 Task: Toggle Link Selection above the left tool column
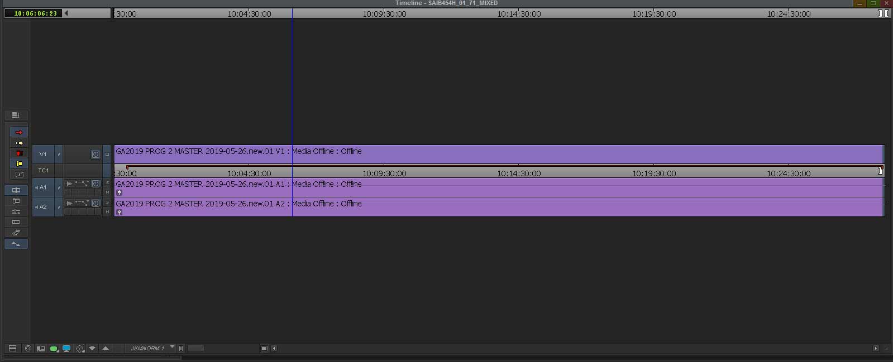[x=16, y=115]
